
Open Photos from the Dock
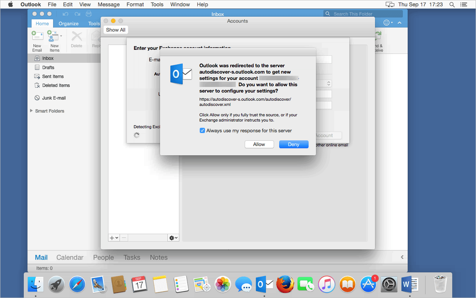click(223, 285)
